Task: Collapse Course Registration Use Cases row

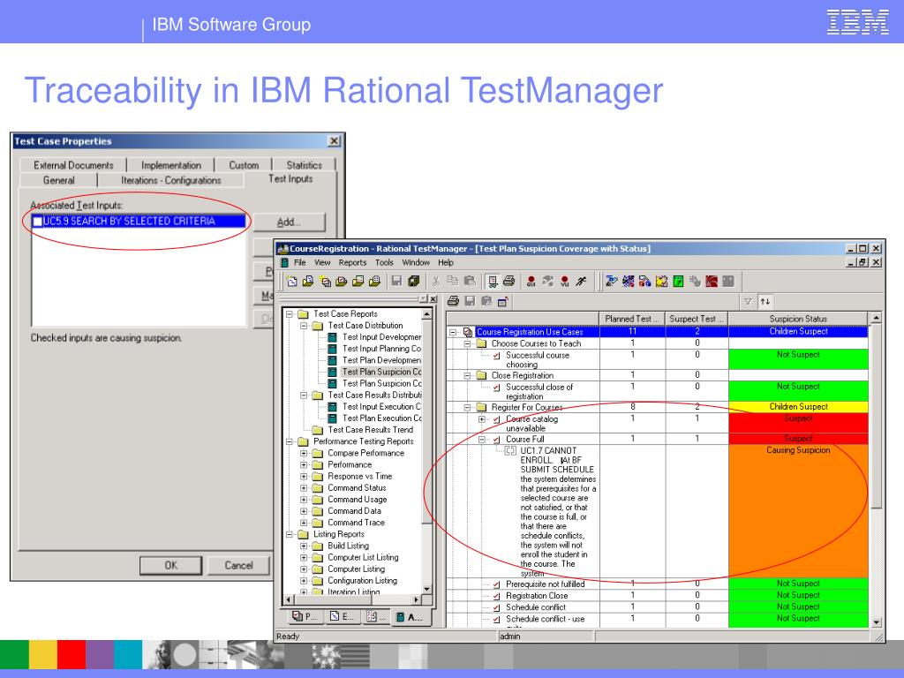Action: pos(453,332)
